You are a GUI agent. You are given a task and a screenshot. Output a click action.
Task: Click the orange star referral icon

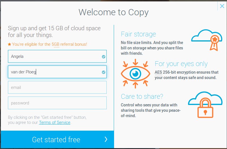pyautogui.click(x=9, y=44)
